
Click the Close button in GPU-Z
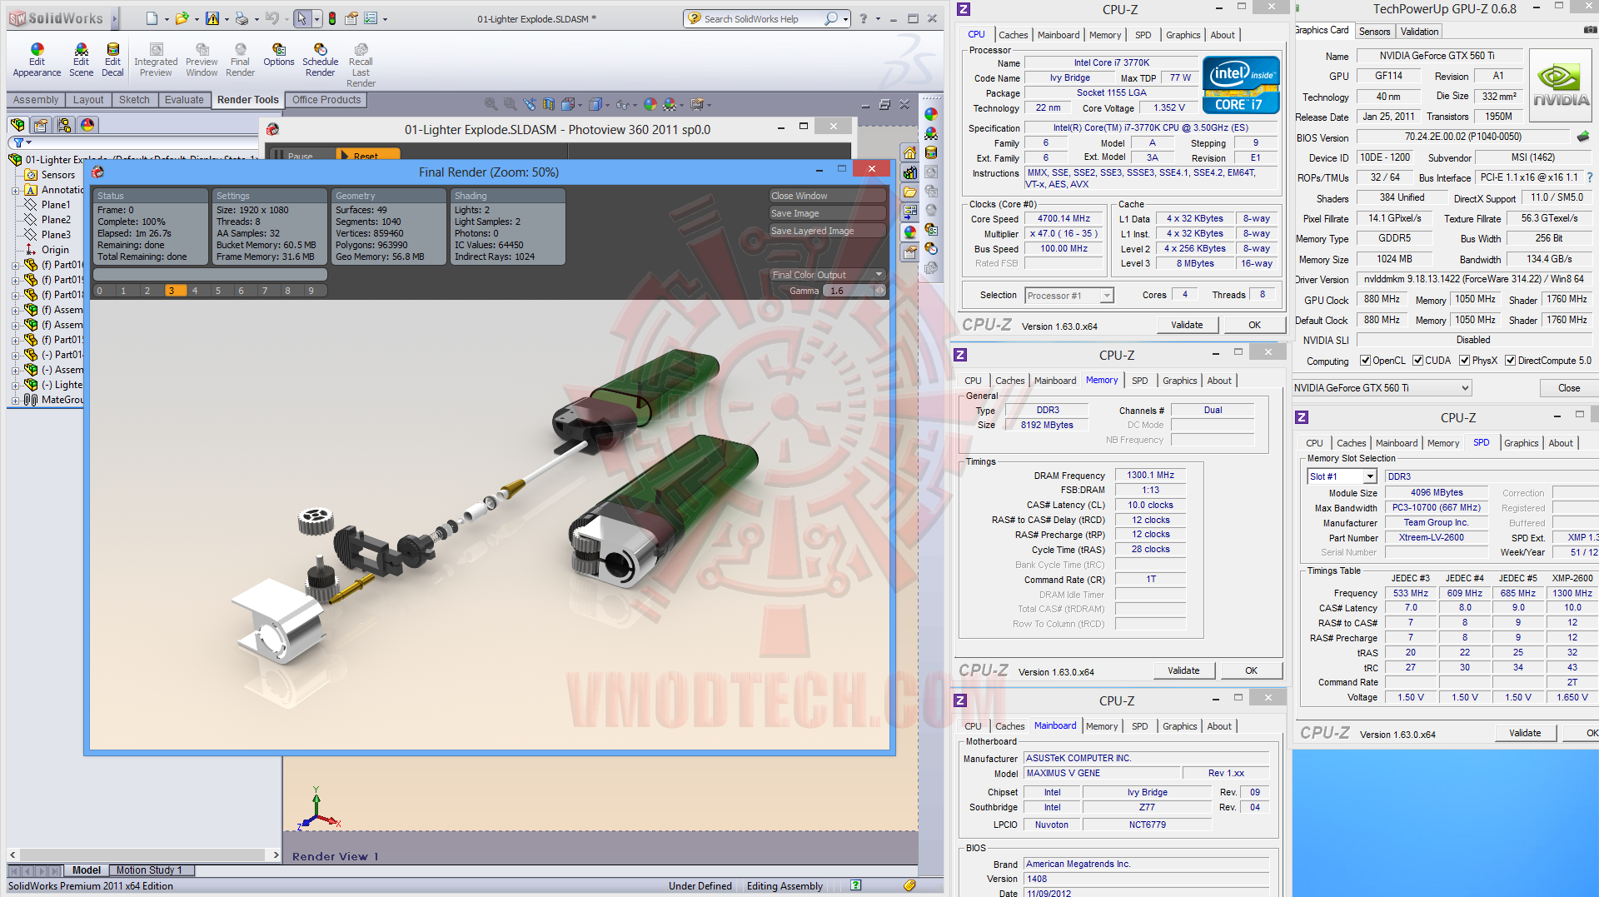pos(1568,388)
